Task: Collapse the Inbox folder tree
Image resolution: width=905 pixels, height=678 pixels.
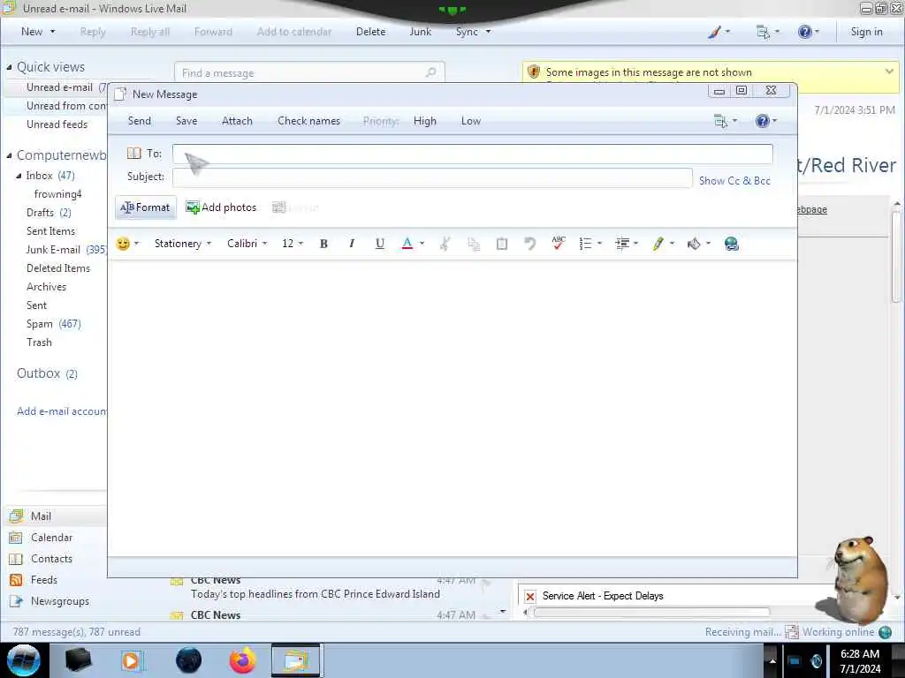Action: click(x=19, y=176)
